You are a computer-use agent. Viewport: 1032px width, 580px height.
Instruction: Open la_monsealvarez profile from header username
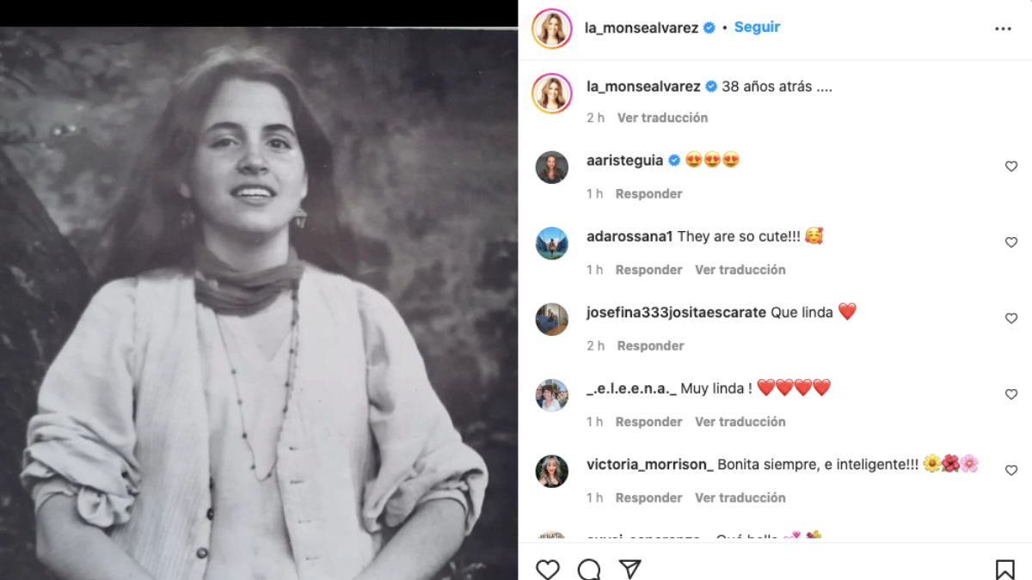[x=642, y=28]
